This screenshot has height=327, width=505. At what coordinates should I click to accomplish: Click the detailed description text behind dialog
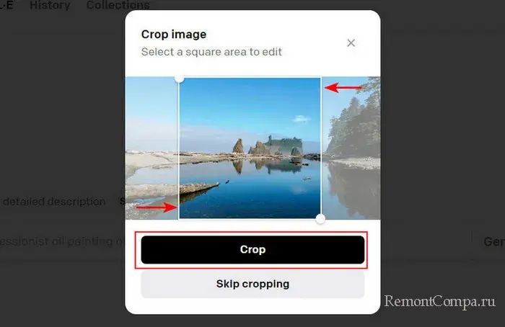point(54,202)
